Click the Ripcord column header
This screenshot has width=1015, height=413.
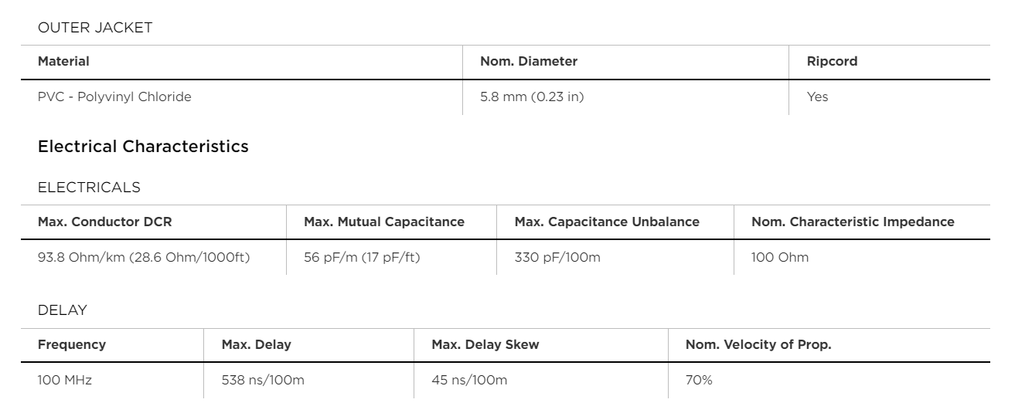click(x=832, y=62)
